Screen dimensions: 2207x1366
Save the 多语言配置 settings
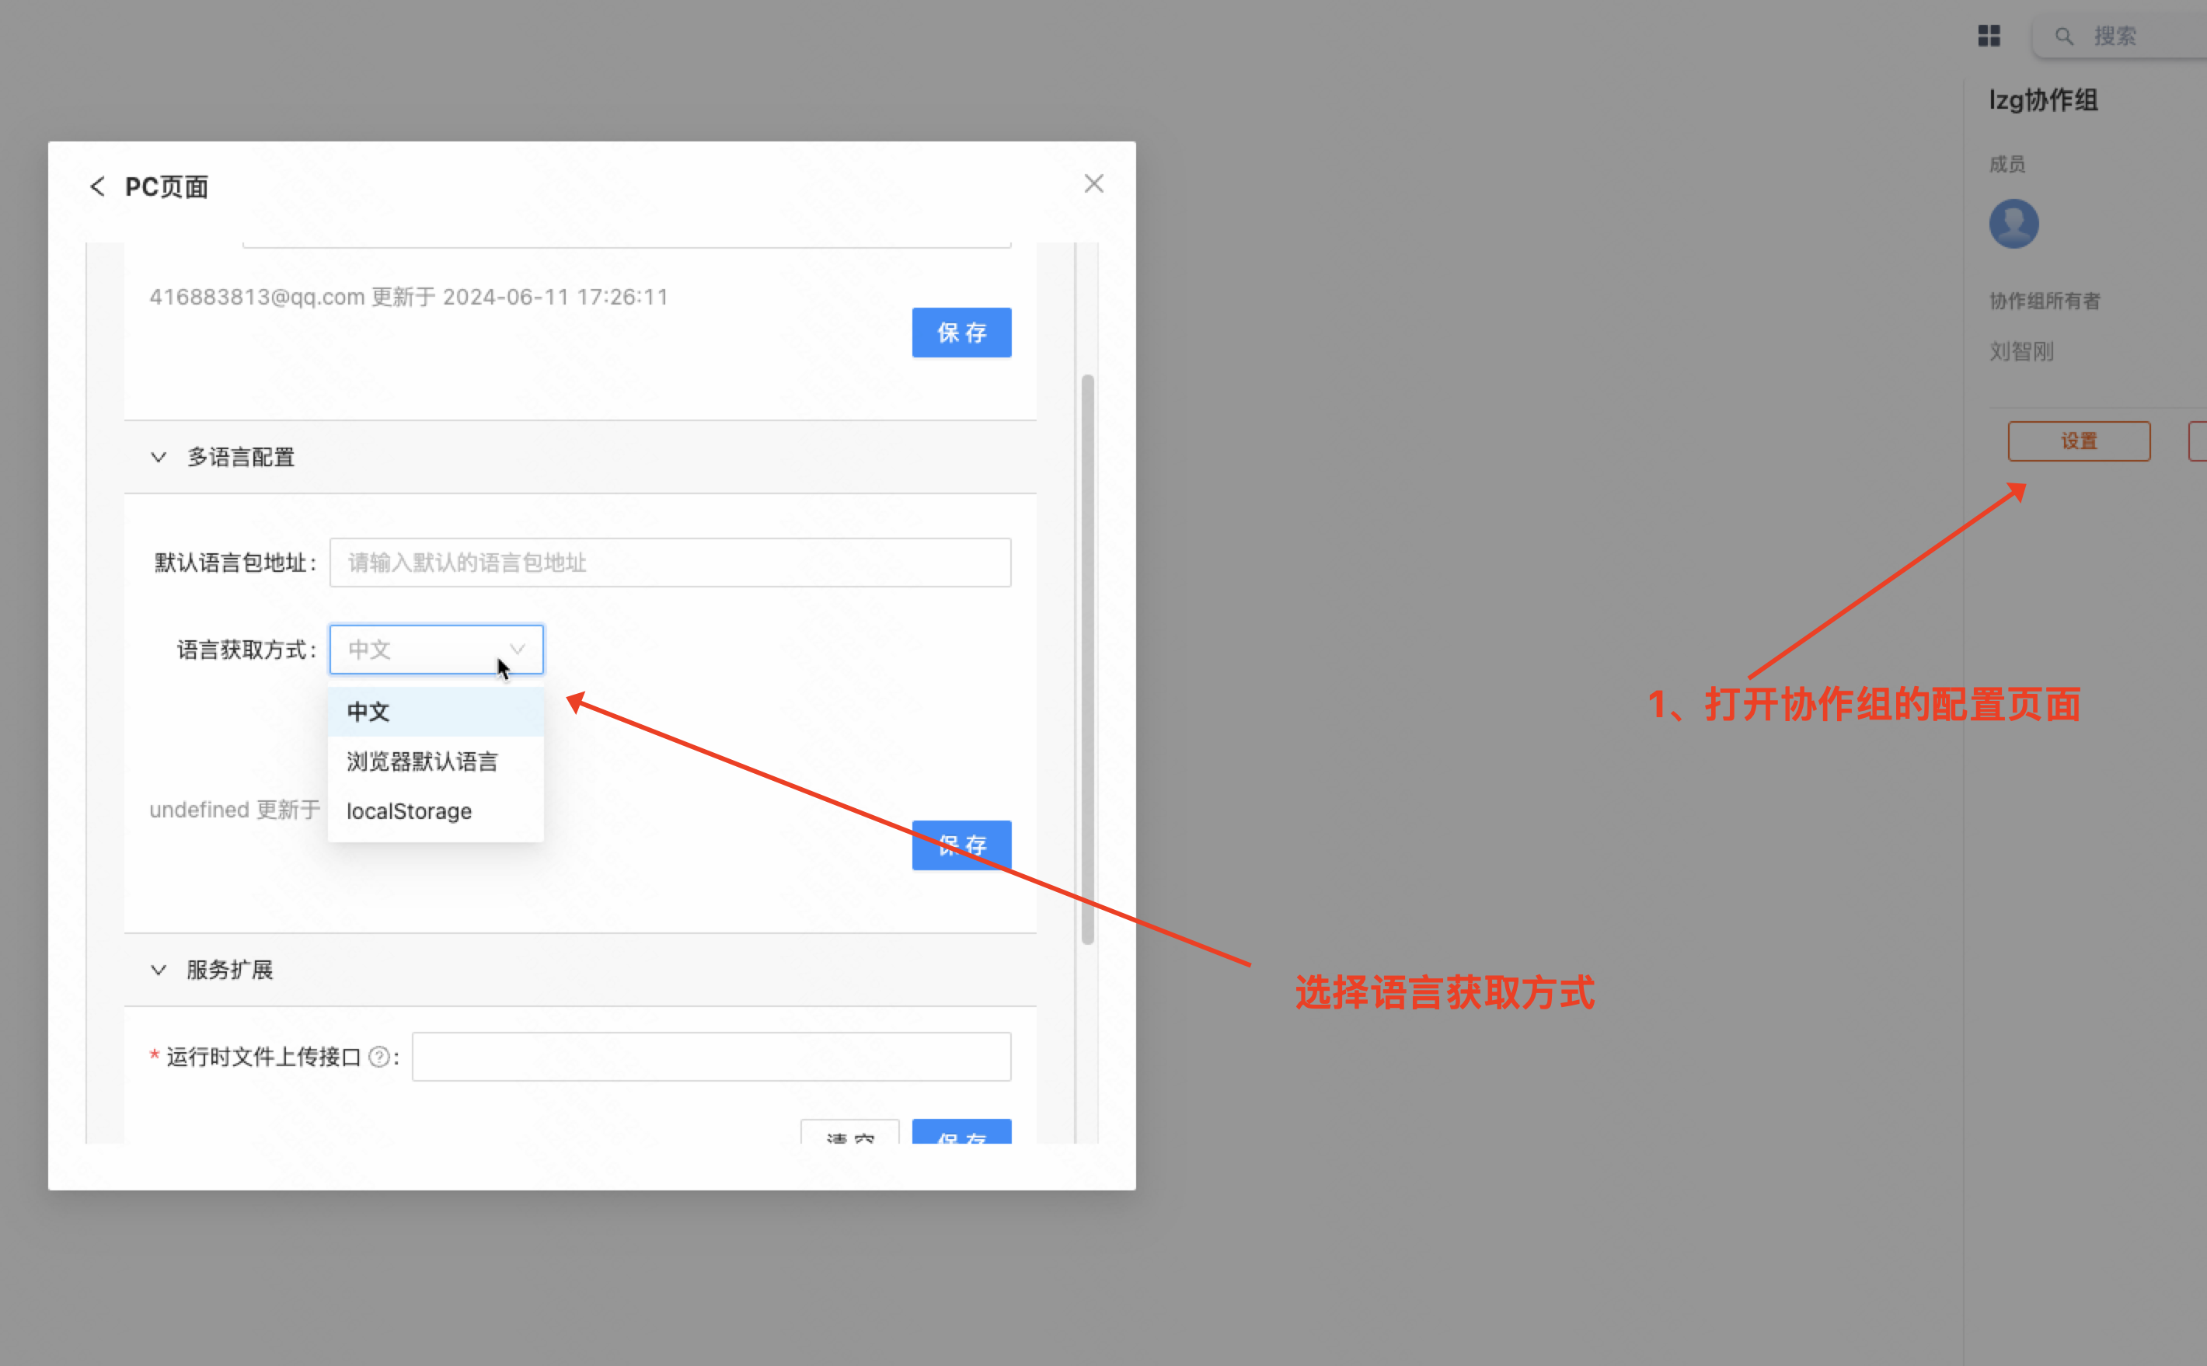[x=961, y=845]
